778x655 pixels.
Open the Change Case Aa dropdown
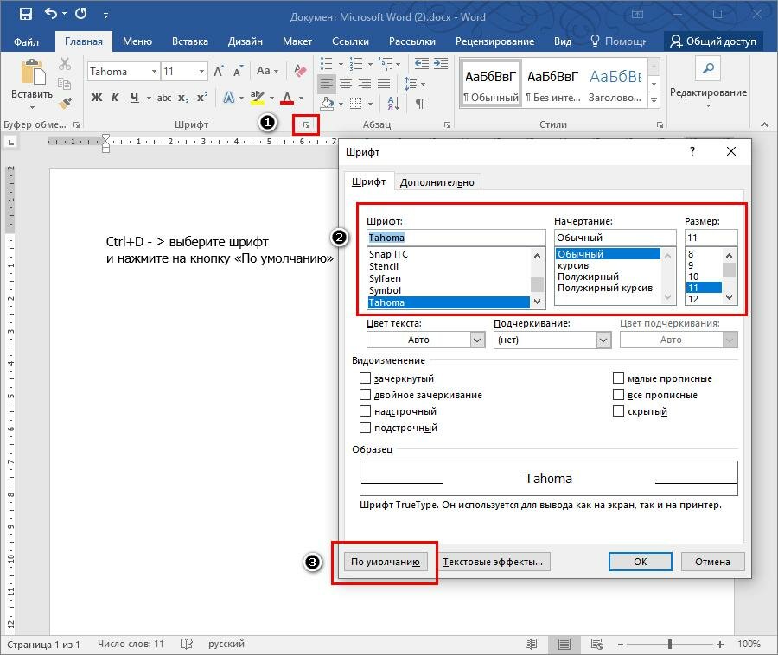(x=267, y=71)
